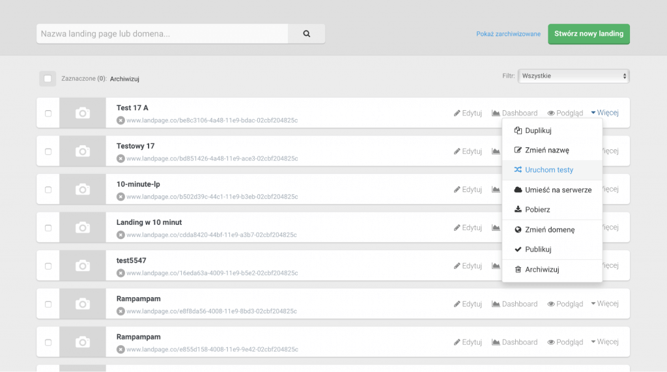The image size is (667, 372).
Task: Tick the checkbox for Test 17 A
Action: coord(48,113)
